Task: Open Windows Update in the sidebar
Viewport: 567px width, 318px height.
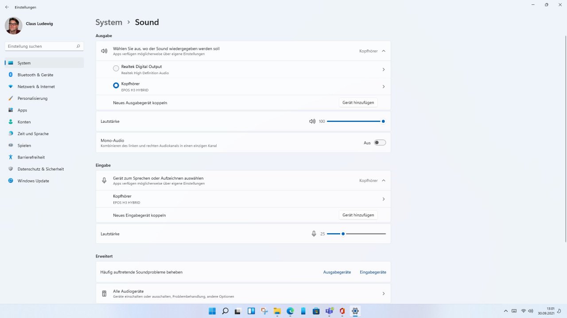Action: [x=44, y=181]
